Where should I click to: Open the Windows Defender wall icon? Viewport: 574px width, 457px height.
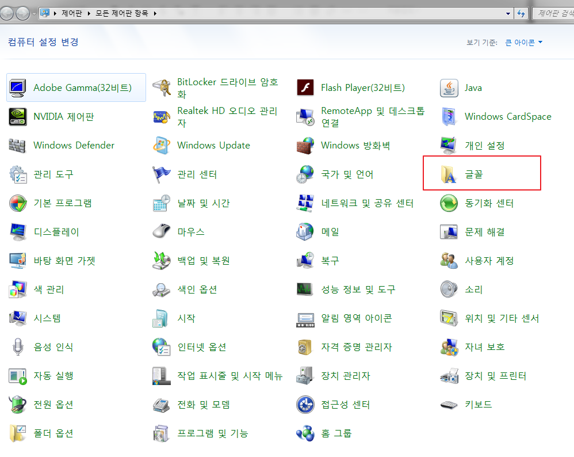click(18, 146)
